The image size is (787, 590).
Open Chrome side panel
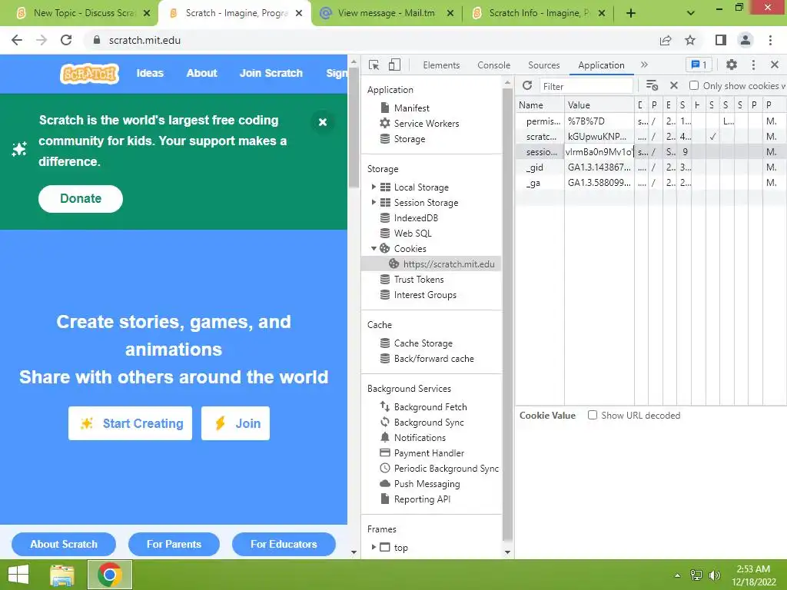click(x=721, y=40)
